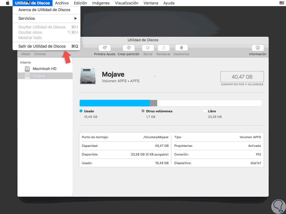Screen dimensions: 286x214
Task: Click the white Libre legend dot
Action: (205, 111)
